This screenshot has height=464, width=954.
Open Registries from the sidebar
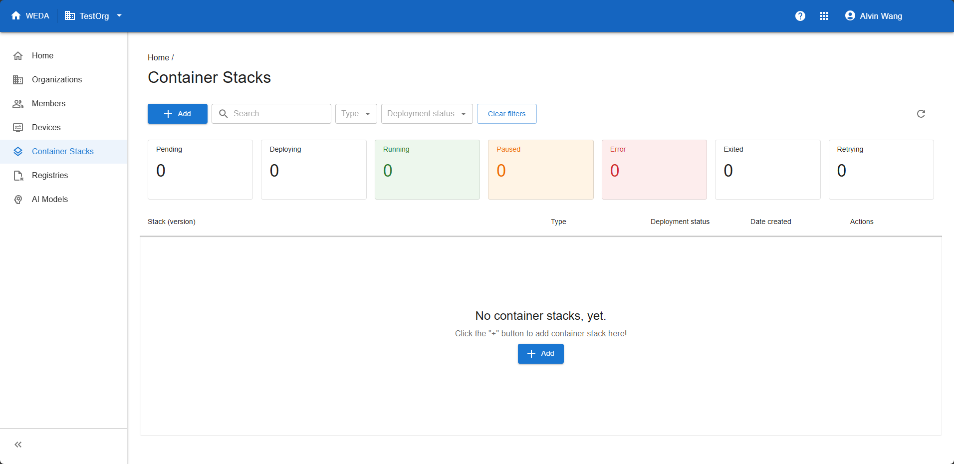tap(64, 175)
